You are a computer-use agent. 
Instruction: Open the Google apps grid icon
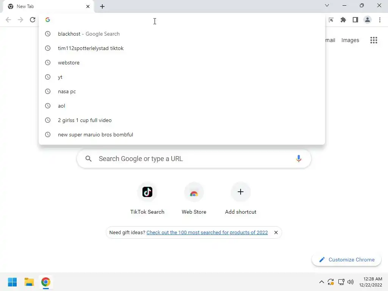point(374,40)
